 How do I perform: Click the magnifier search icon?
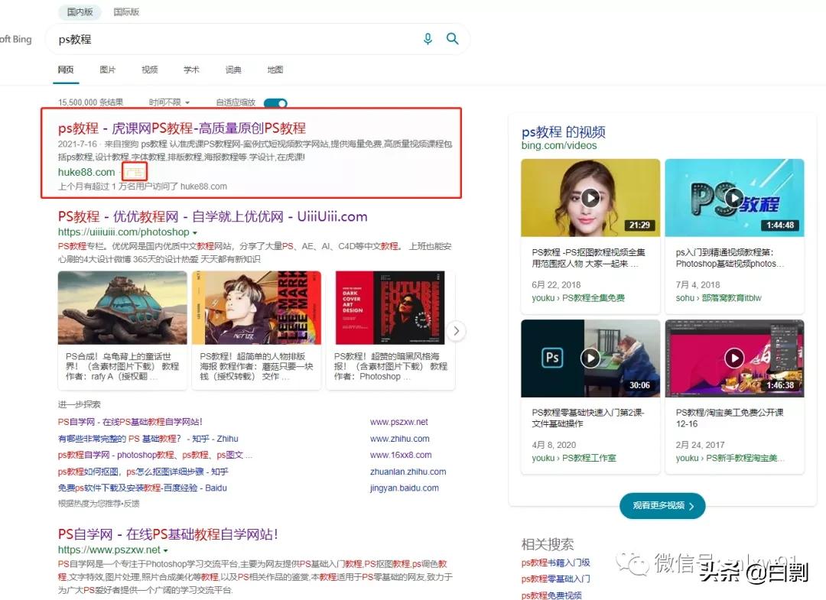click(x=452, y=39)
